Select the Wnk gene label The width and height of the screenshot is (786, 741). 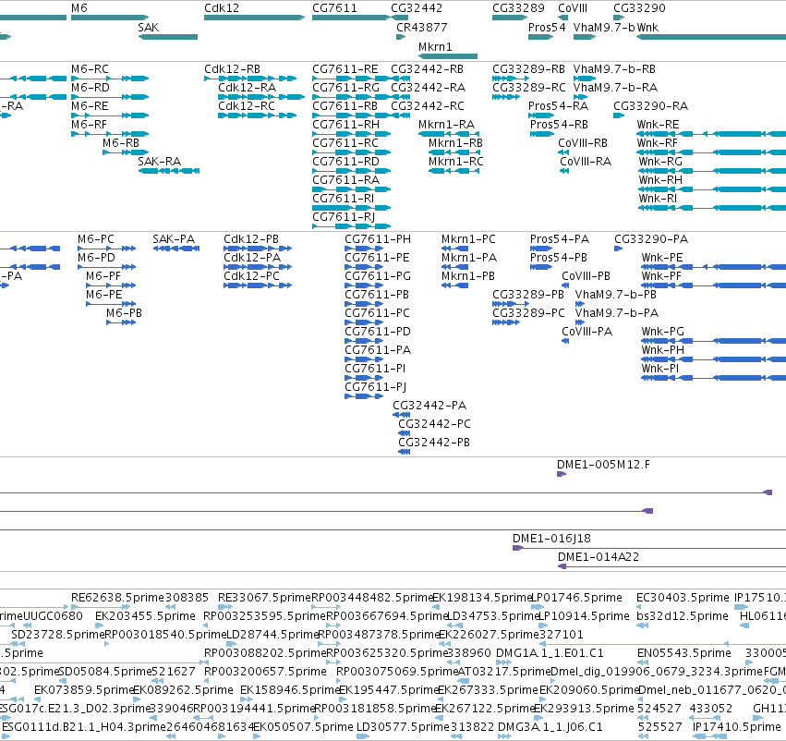click(647, 27)
